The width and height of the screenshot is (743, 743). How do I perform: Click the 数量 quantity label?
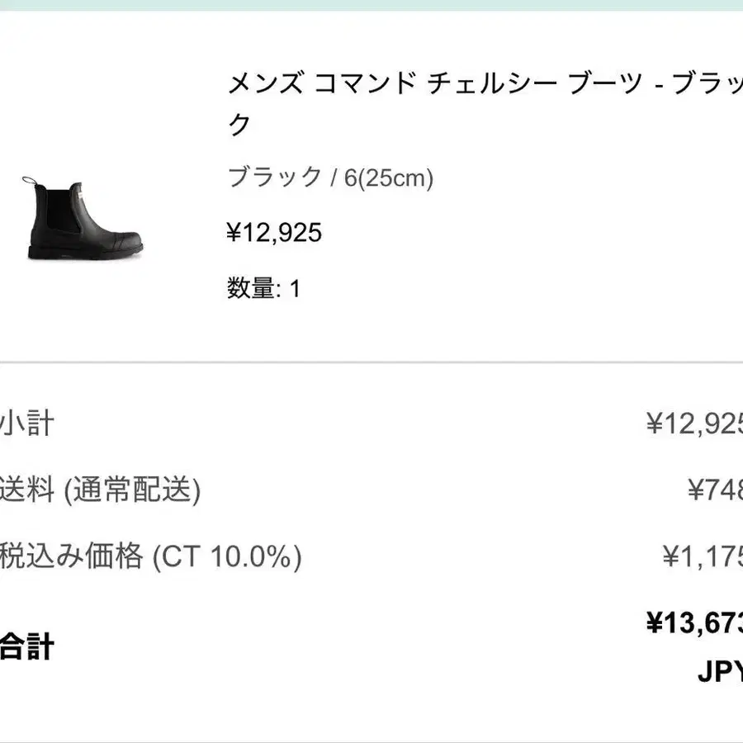[x=251, y=288]
